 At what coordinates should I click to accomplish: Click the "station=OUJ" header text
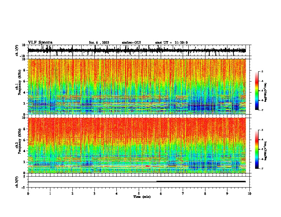[x=131, y=43]
